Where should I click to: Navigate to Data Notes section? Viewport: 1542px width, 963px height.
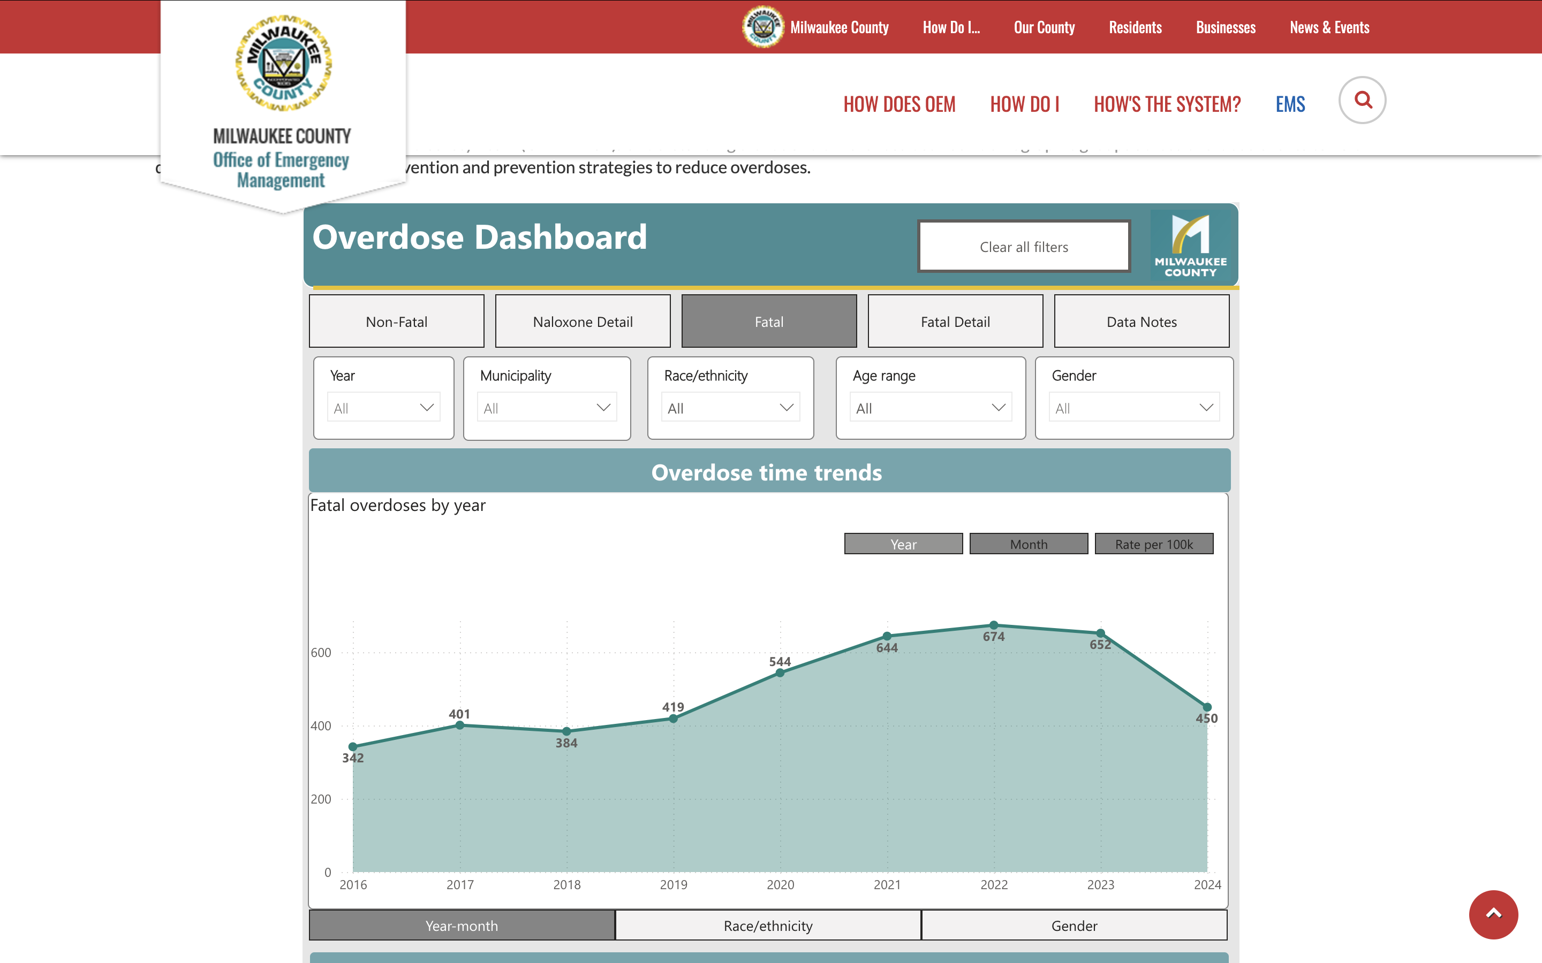pos(1141,320)
